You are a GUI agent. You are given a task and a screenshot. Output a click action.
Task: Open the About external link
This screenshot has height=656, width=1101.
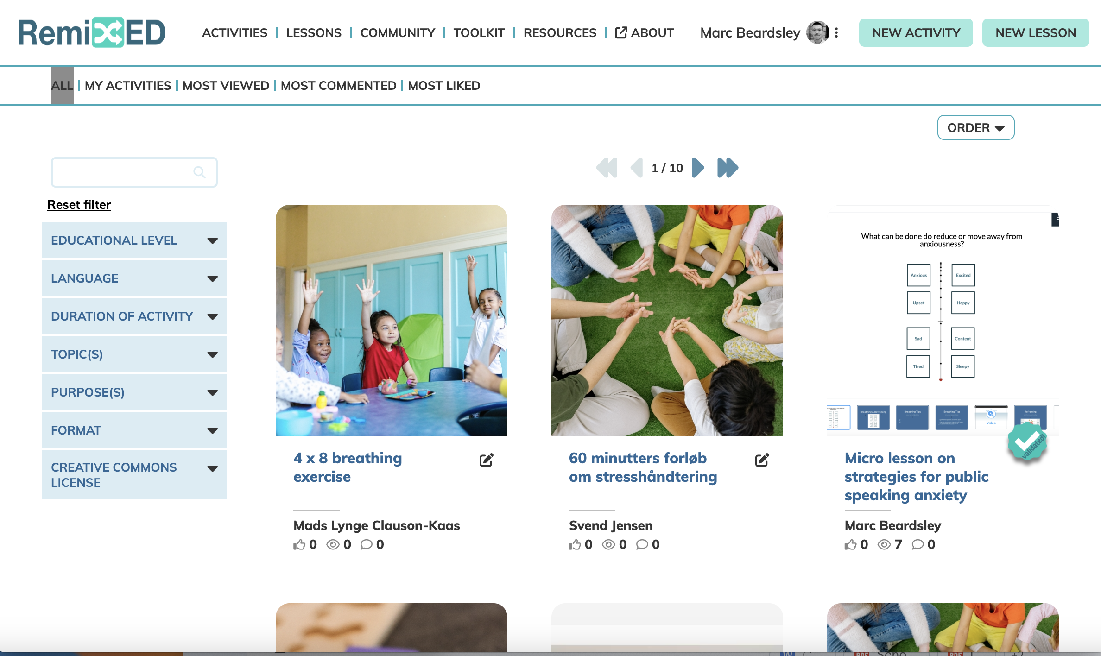coord(645,33)
